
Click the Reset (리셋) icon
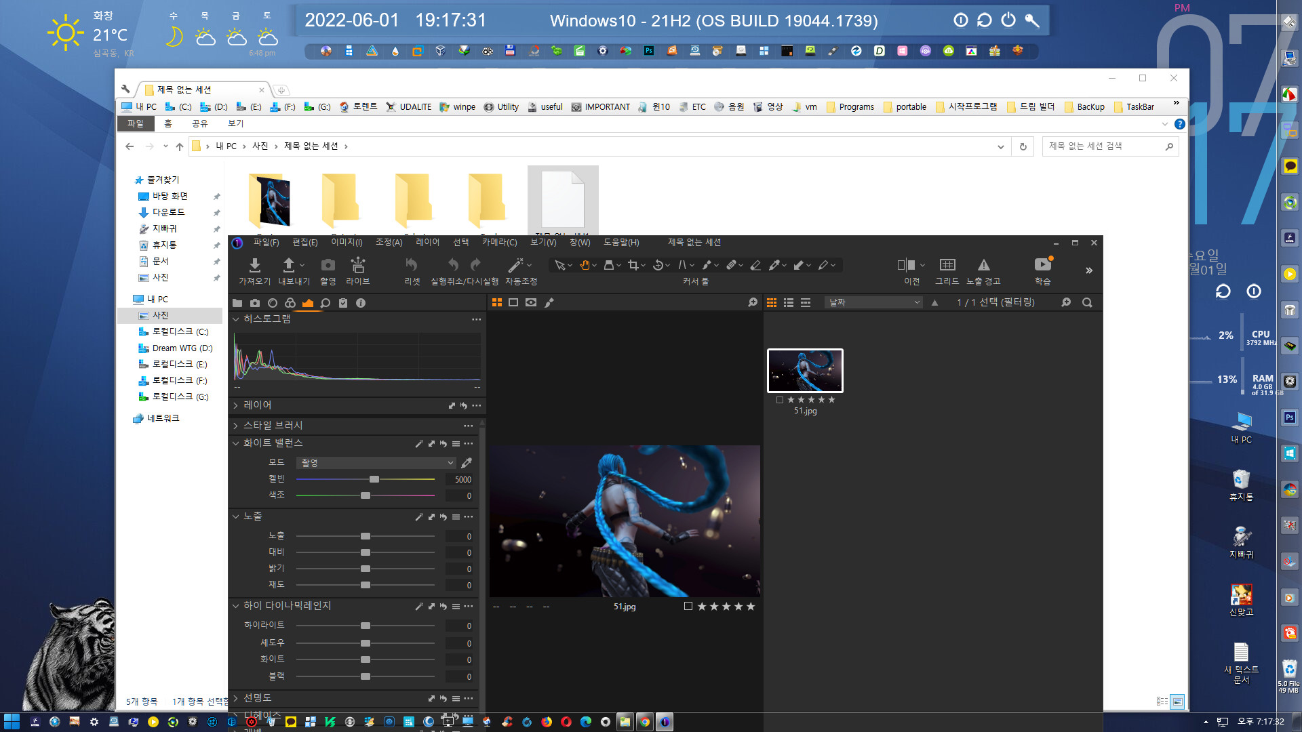[412, 265]
